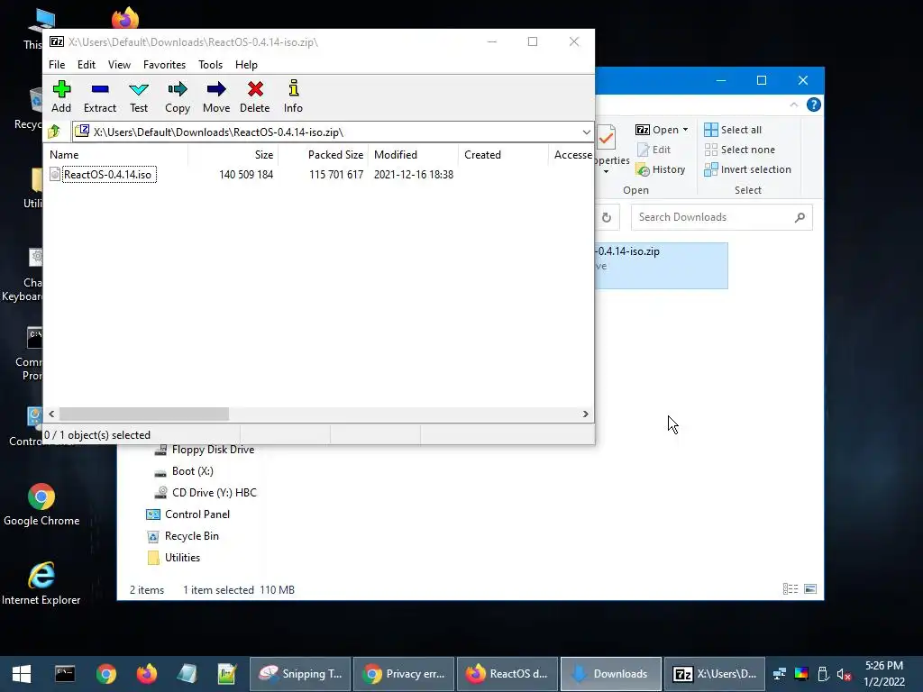The height and width of the screenshot is (692, 923).
Task: Select Floppy Disk Drive in navigation pane
Action: click(x=205, y=450)
